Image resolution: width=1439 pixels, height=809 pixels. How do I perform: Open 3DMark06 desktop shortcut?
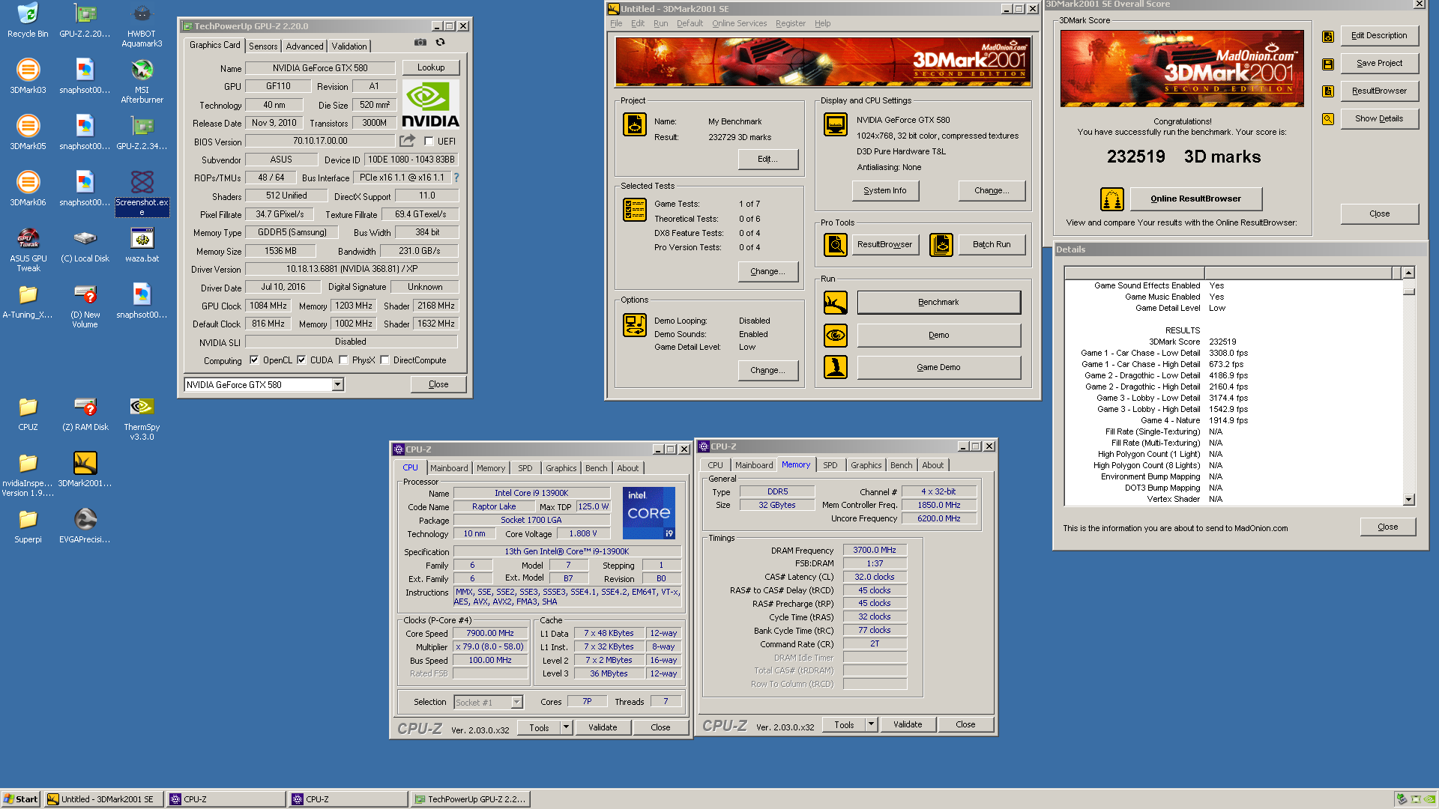(28, 188)
